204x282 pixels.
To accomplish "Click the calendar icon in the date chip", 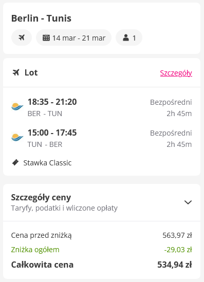I will 46,37.
